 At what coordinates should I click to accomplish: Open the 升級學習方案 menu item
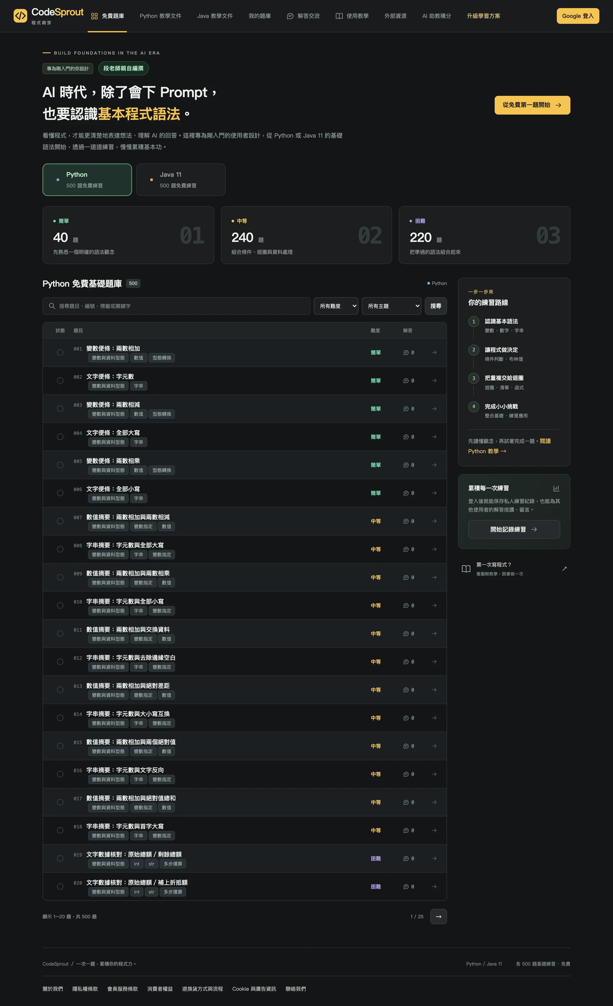pyautogui.click(x=483, y=16)
